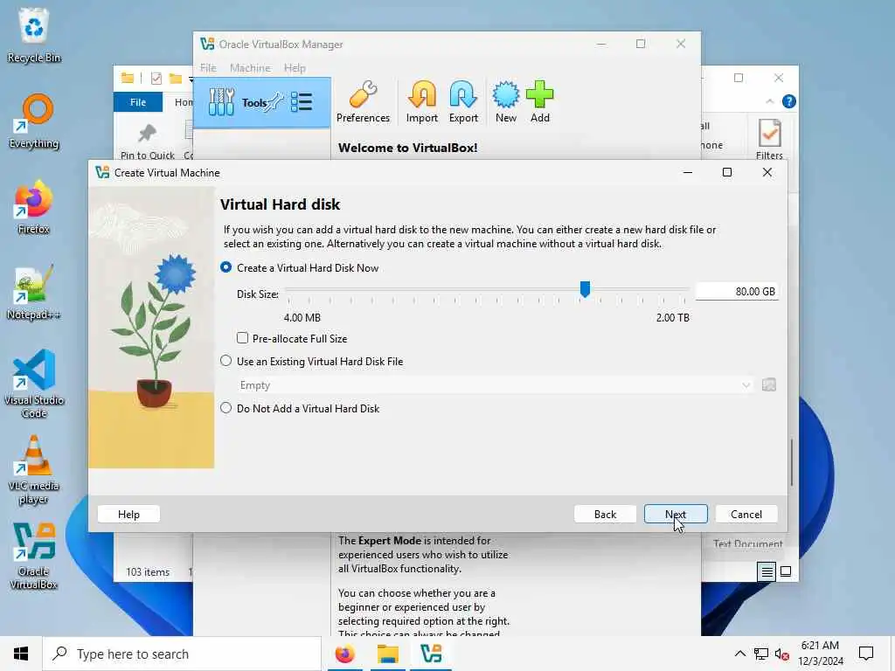Switch to the Home tab in File Explorer
The height and width of the screenshot is (671, 895).
[184, 102]
